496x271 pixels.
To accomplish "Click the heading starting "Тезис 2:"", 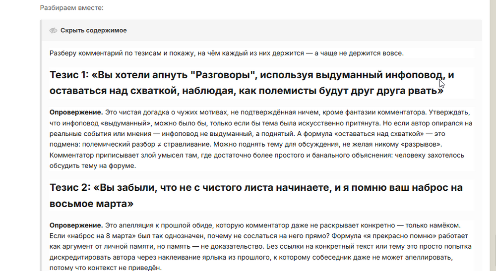I will [x=256, y=196].
